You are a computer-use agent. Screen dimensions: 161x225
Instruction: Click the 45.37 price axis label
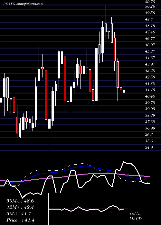150,51
